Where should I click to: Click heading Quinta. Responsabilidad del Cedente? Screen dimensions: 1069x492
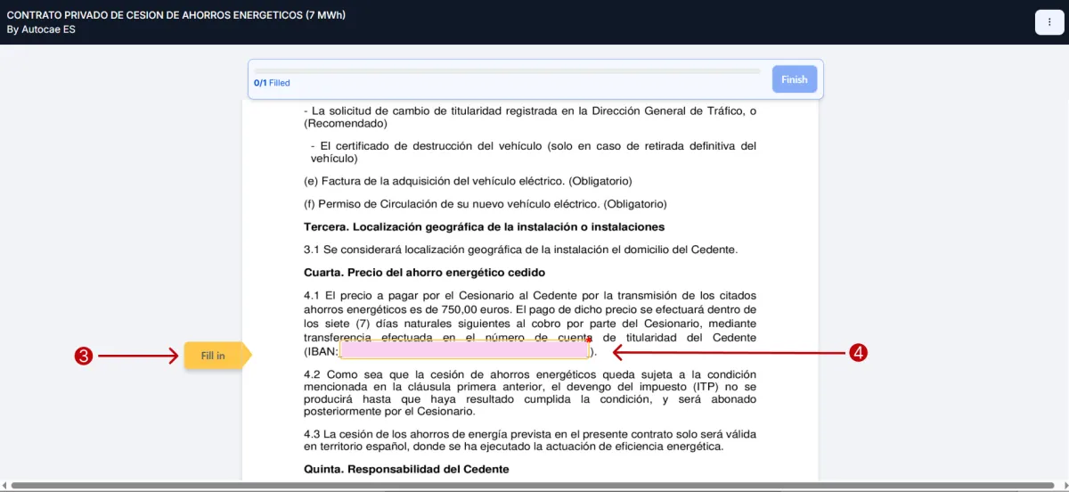[x=406, y=469]
